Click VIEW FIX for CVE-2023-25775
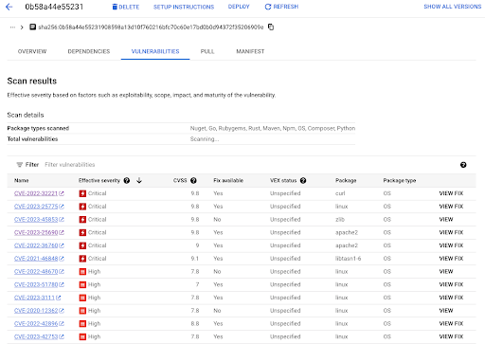Screen dimensions: 485x344 451,207
